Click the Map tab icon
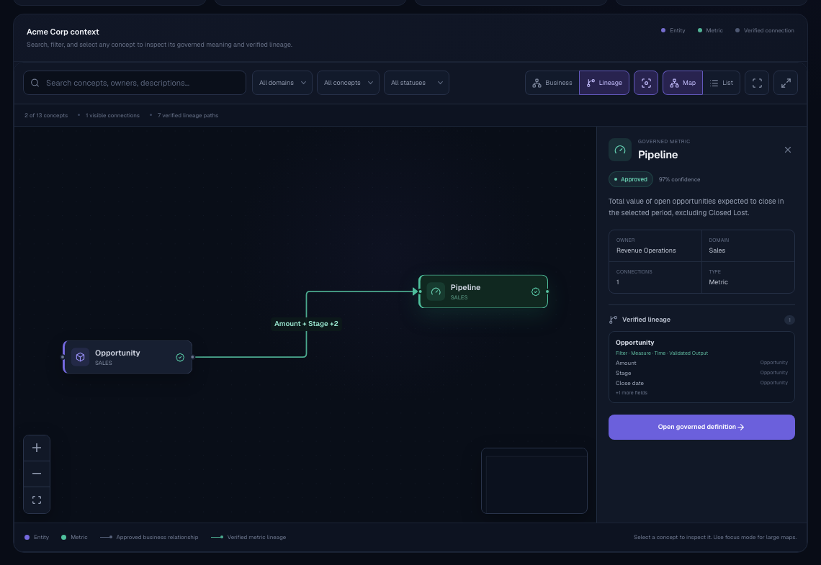Viewport: 821px width, 565px height. [674, 83]
